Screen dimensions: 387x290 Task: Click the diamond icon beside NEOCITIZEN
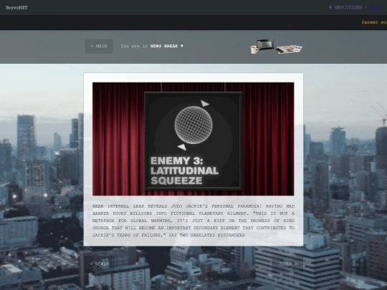(x=330, y=7)
